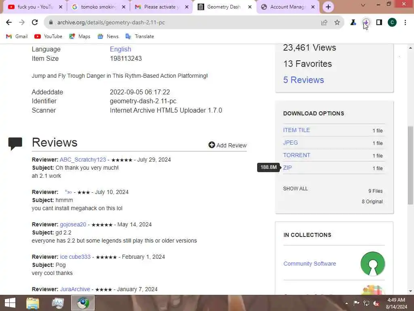Open the Translate bookmark
Image resolution: width=414 pixels, height=311 pixels.
[139, 36]
